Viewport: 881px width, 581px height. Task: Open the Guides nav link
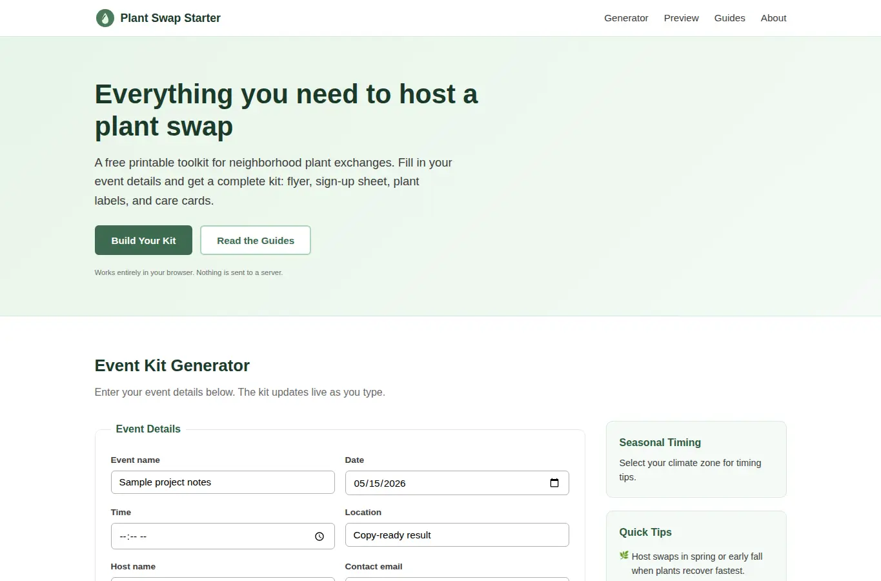(x=729, y=18)
